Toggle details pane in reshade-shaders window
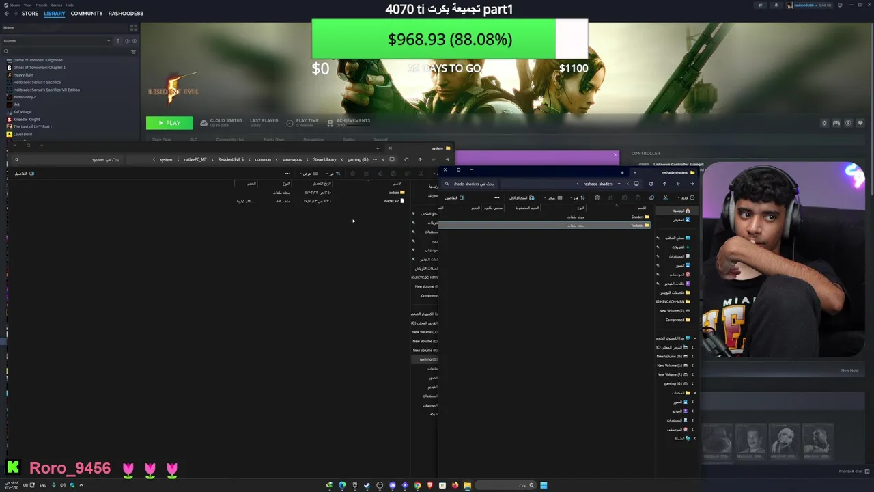This screenshot has width=874, height=492. pos(455,197)
